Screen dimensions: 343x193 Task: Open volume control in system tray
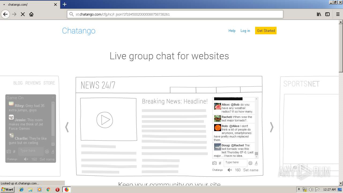point(311,190)
